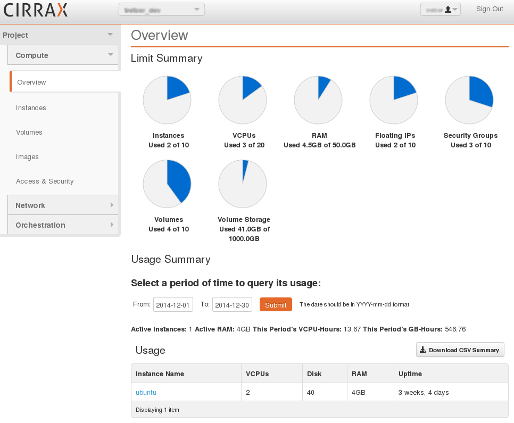Submit the usage query
514x423 pixels.
[x=276, y=305]
